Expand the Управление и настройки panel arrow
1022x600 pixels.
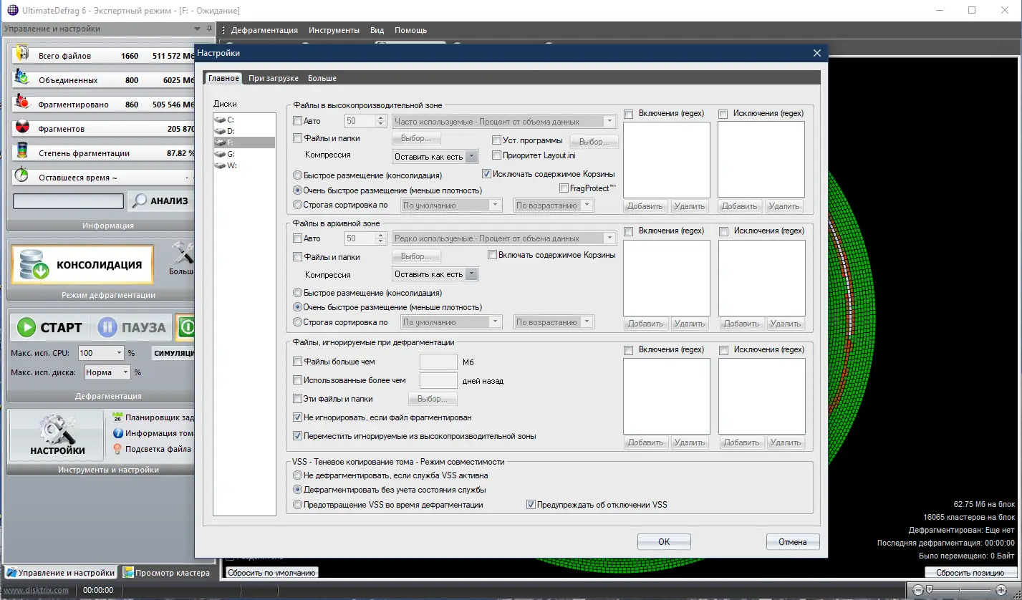[x=198, y=29]
